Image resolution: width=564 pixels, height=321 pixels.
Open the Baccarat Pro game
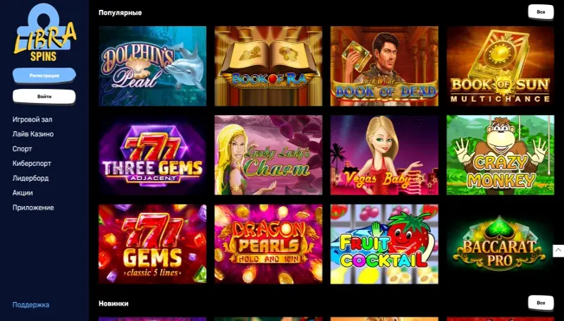(501, 244)
